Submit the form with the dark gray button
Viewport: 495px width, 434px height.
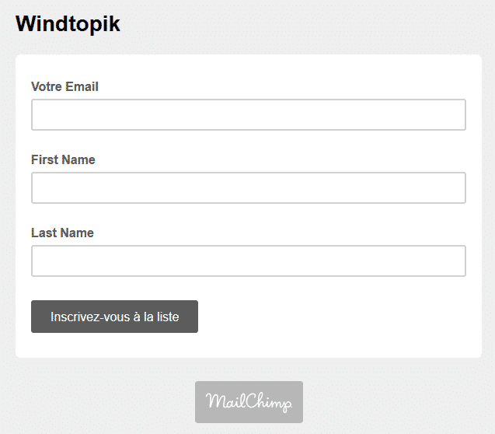114,317
